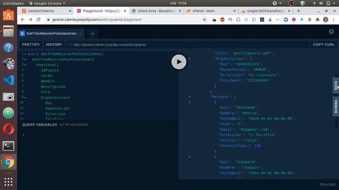Switch to cPanel - Main tab
The image size is (339, 190).
211,11
